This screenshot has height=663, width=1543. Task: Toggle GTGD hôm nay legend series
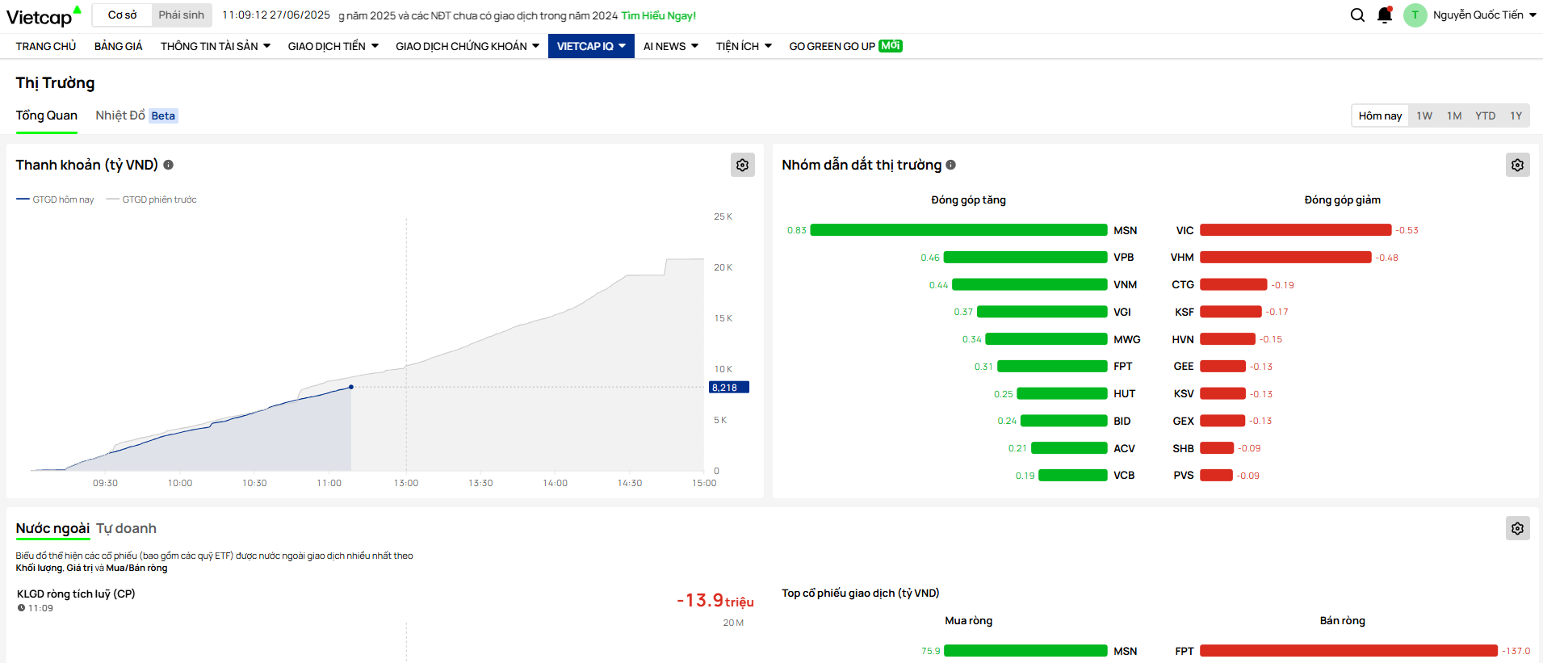(x=55, y=199)
